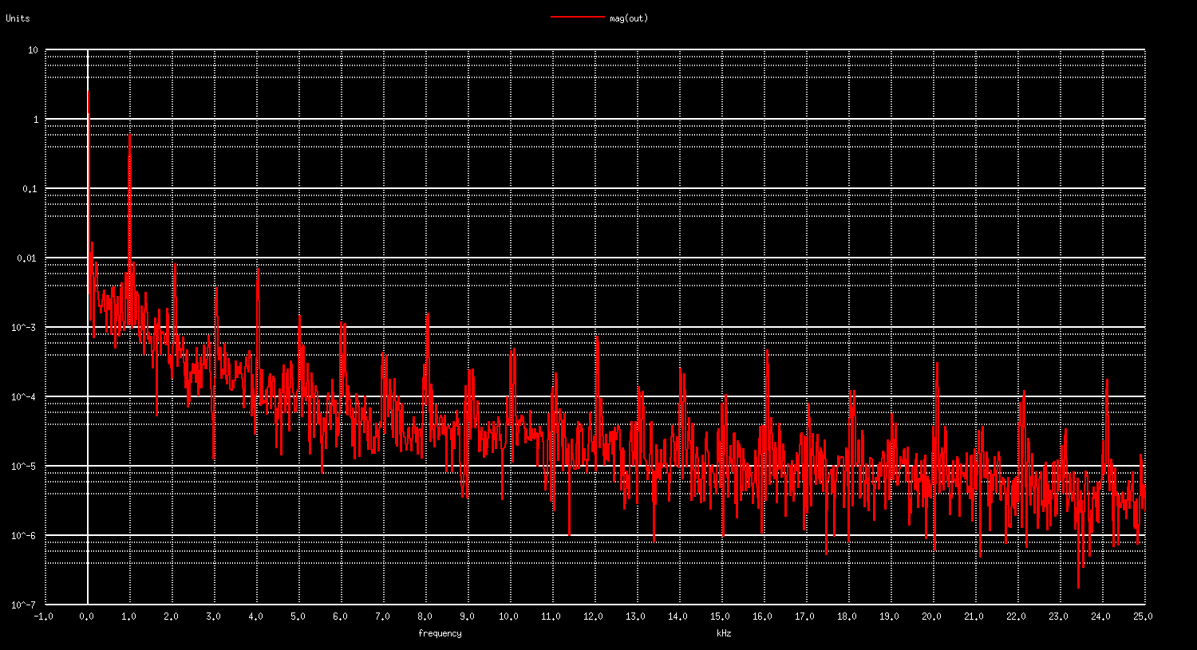This screenshot has height=650, width=1197.
Task: Click the x-axis tick label 22.0
Action: (x=1017, y=617)
